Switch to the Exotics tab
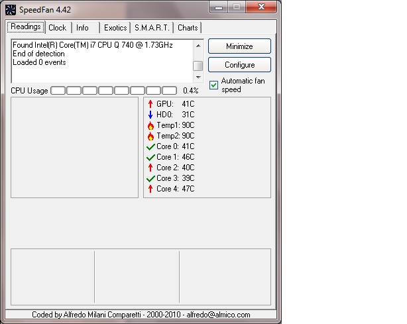 click(x=115, y=28)
